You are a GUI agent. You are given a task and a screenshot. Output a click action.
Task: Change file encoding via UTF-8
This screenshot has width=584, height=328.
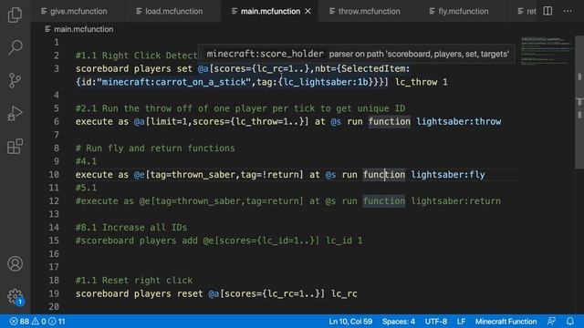click(x=436, y=322)
